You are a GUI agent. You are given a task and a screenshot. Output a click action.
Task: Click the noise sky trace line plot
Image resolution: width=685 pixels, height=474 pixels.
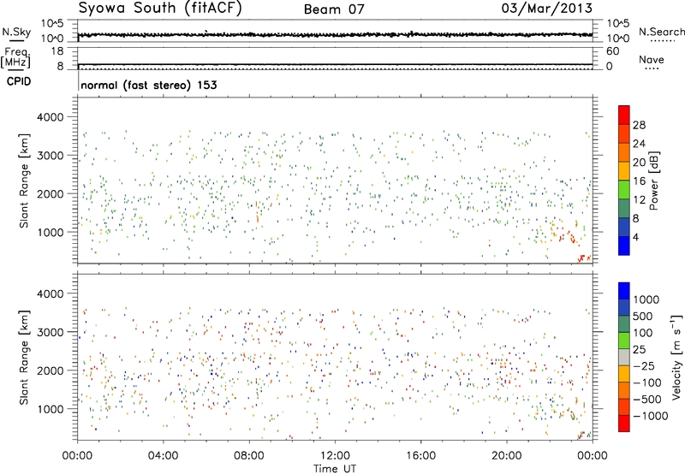[335, 34]
